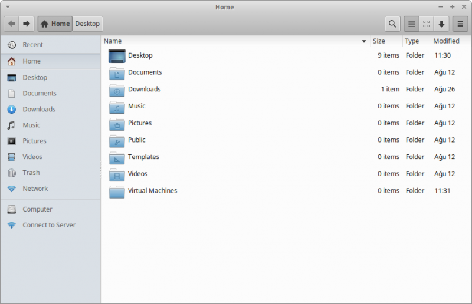
Task: Select Music in the sidebar
Action: [50, 125]
